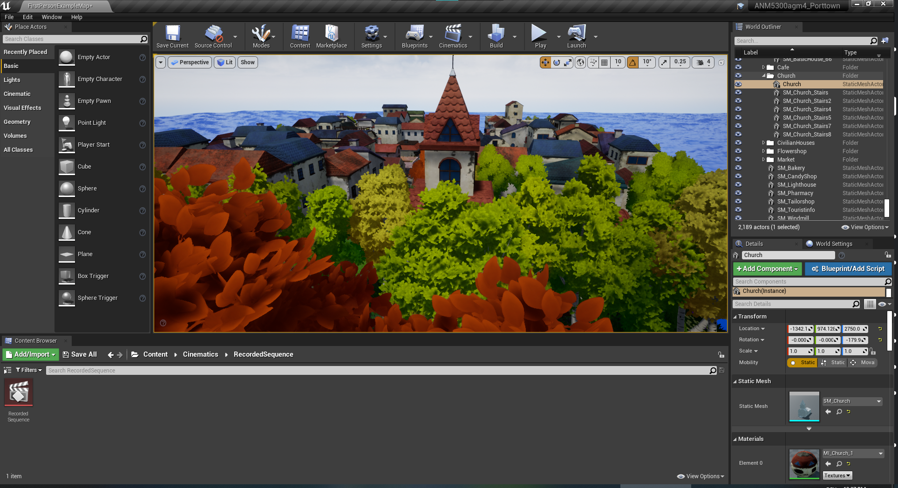This screenshot has height=488, width=898.
Task: Select SM_Lighthouse in World Outliner
Action: (796, 185)
